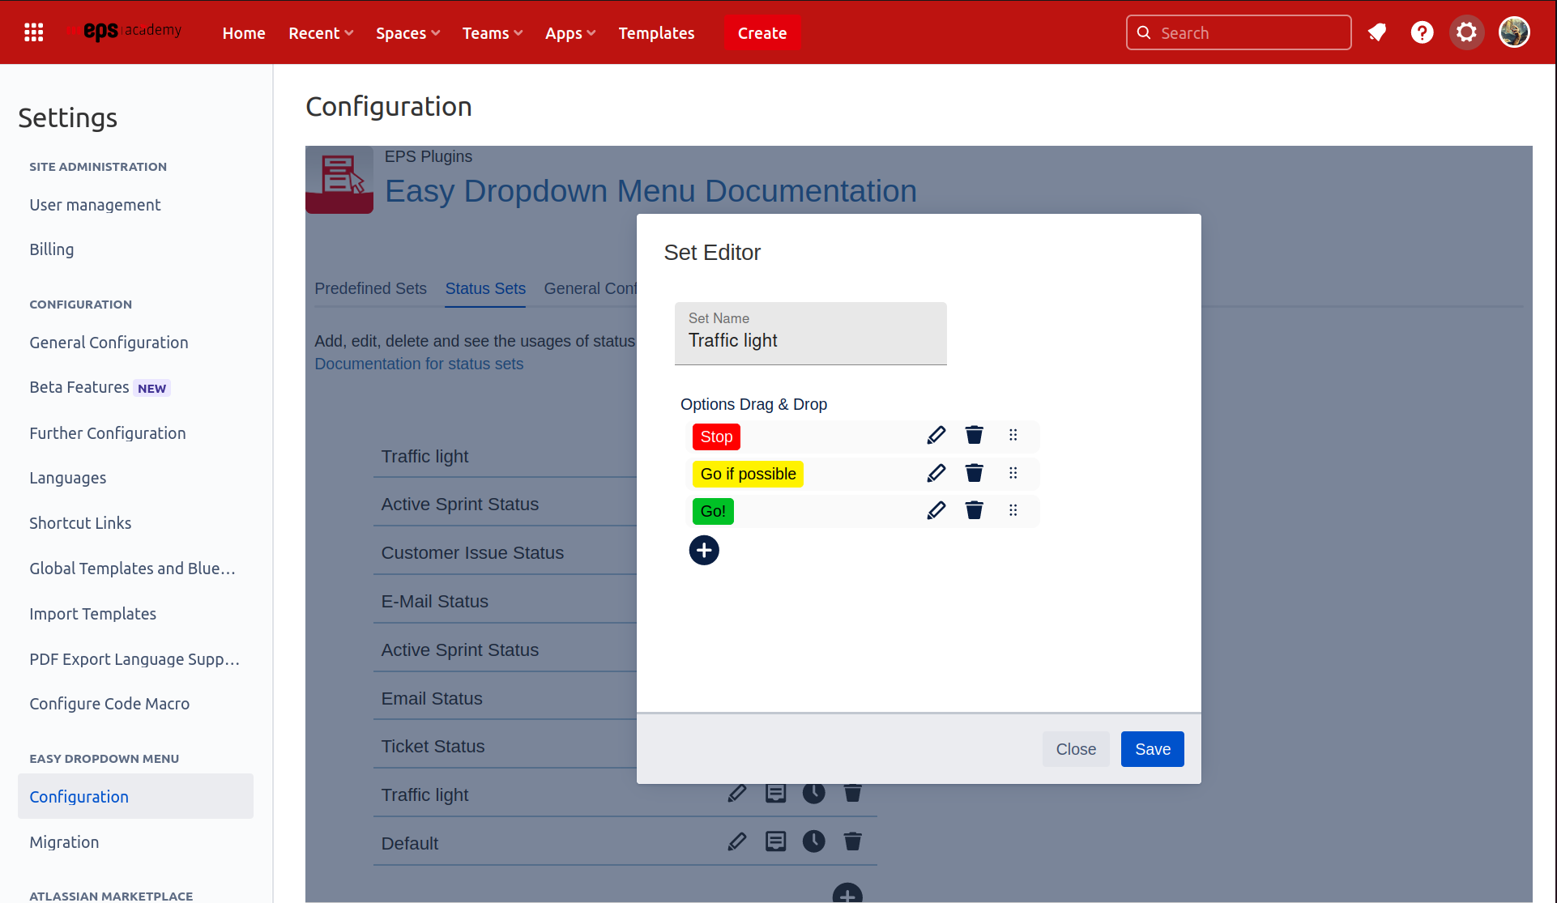Open the notifications bell icon
The height and width of the screenshot is (903, 1557).
tap(1377, 32)
